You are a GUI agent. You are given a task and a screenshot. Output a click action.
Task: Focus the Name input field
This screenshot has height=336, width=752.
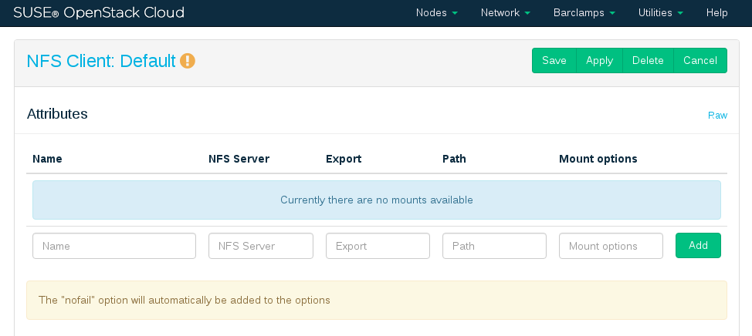pos(114,246)
